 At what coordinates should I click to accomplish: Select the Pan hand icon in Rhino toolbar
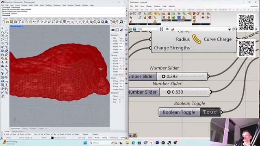click(x=38, y=22)
